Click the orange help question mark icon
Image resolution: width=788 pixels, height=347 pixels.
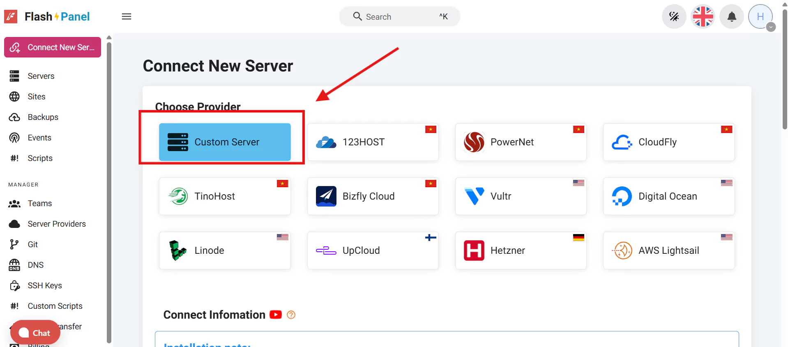[291, 315]
